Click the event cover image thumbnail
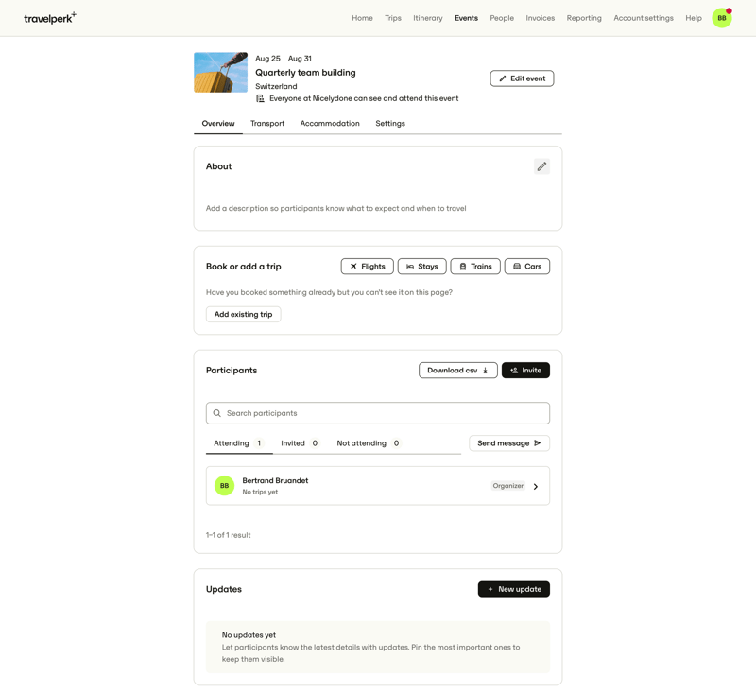 (220, 72)
